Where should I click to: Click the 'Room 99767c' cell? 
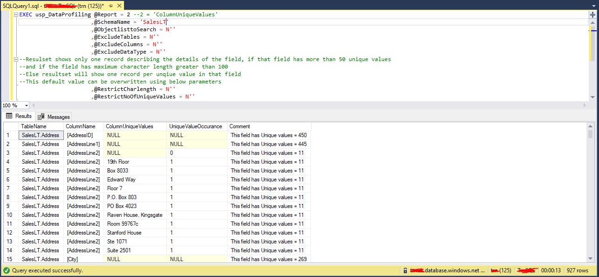[135, 224]
